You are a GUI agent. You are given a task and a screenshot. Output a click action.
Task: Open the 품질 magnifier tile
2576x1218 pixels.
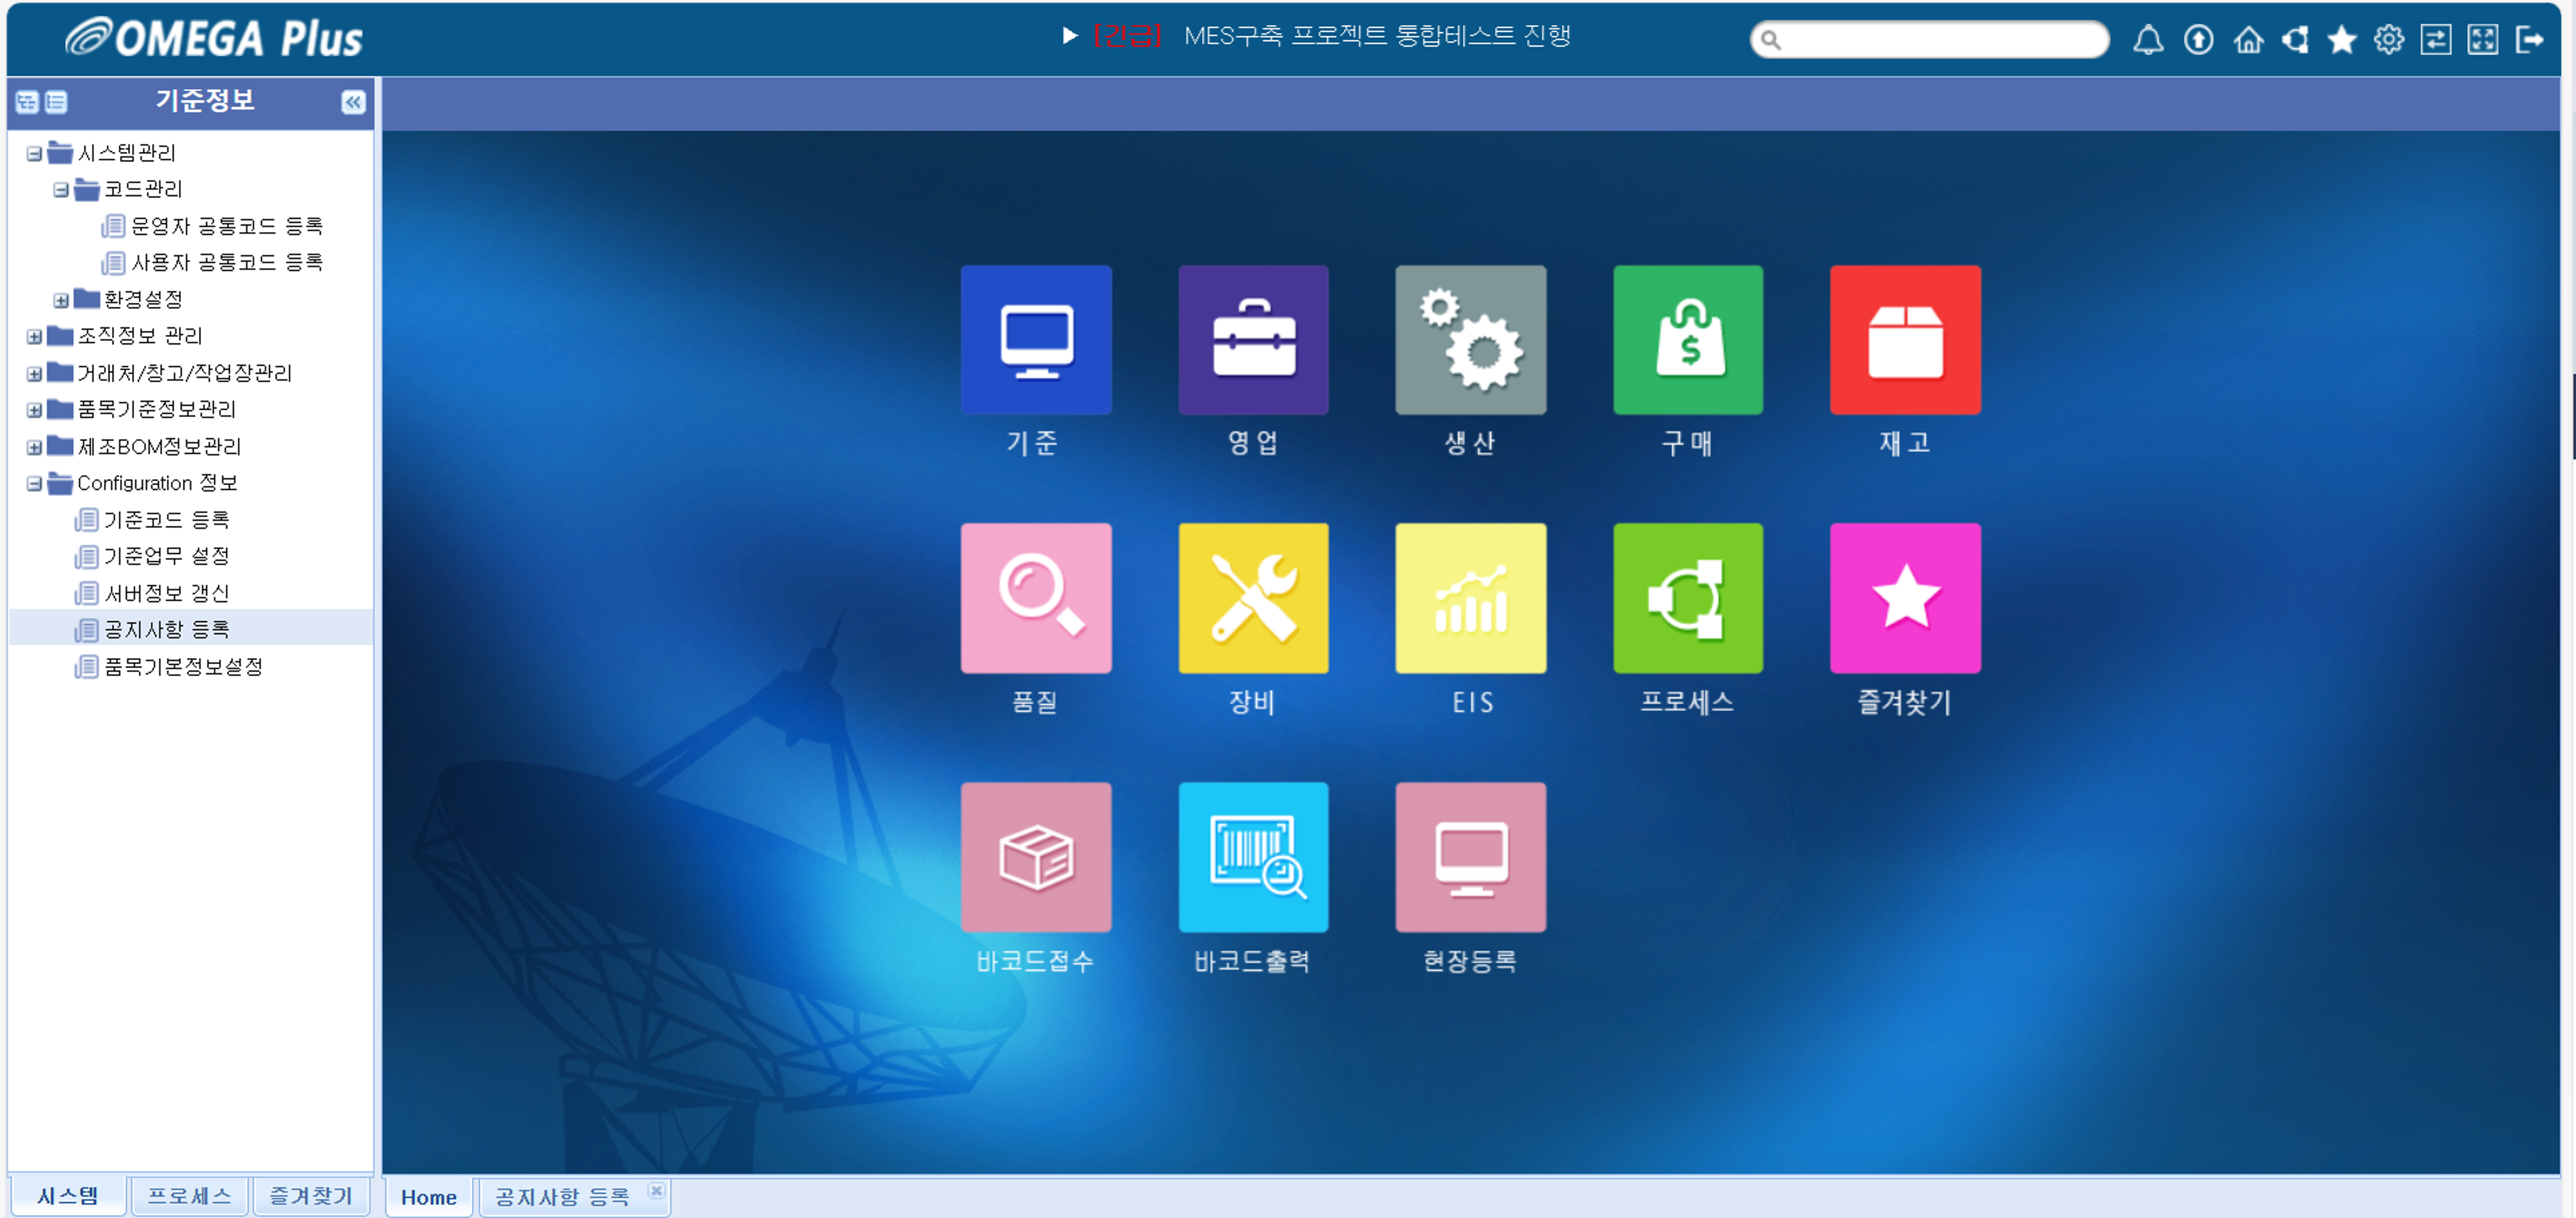1035,598
